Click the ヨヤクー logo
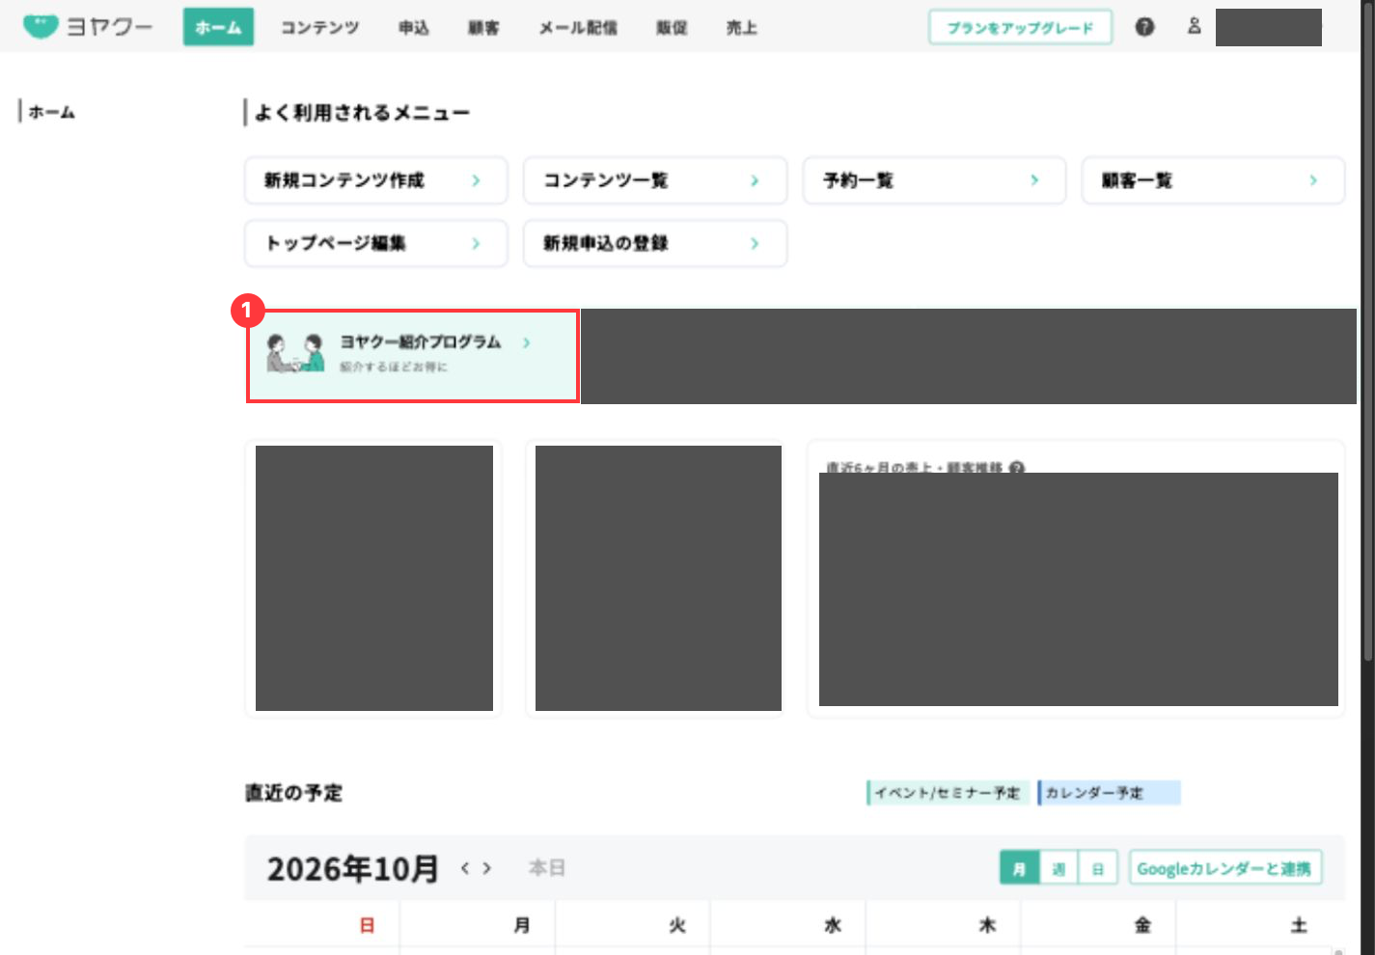The image size is (1375, 955). point(88,27)
